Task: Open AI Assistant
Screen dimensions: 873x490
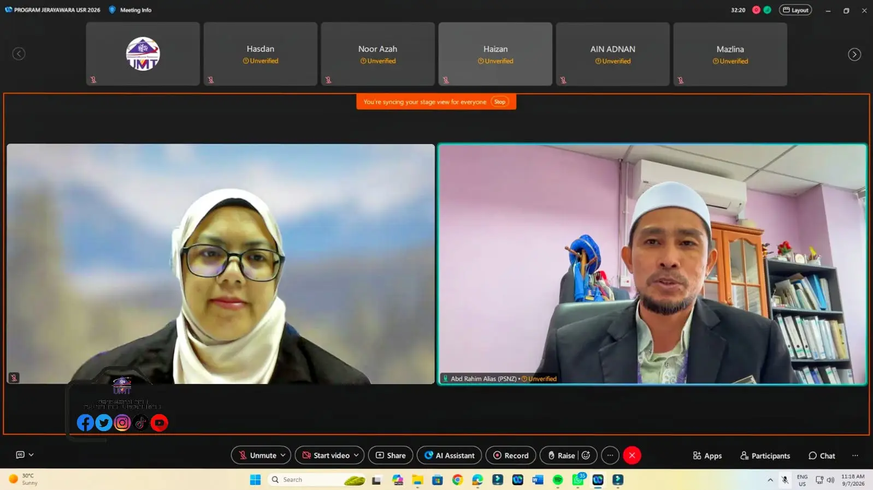Action: point(449,455)
